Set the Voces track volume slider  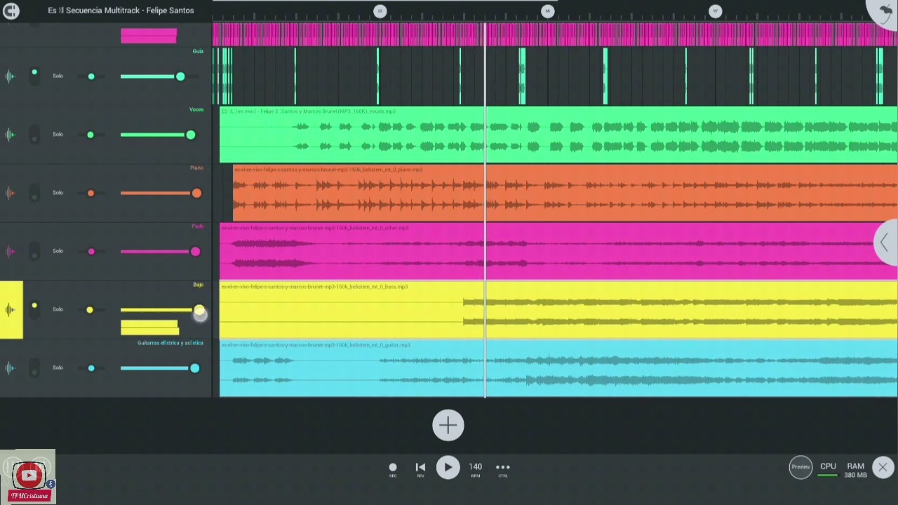160,135
